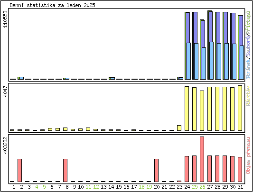Click day label 2 on the x-axis
253x192 pixels.
[x=21, y=187]
